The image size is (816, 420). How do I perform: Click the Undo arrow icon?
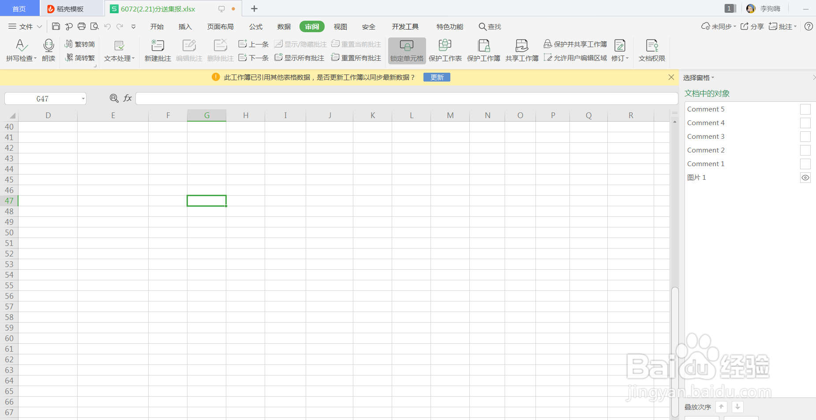click(107, 26)
